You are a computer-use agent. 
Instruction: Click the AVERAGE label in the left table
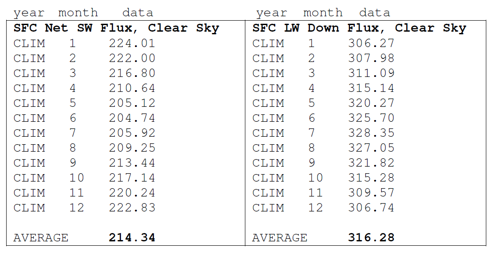pyautogui.click(x=41, y=238)
